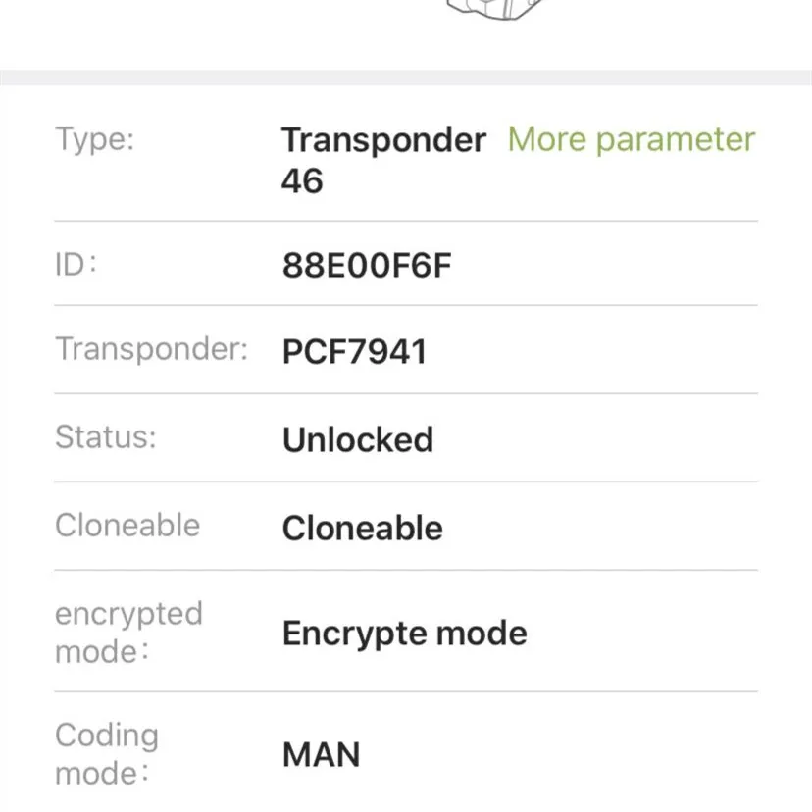This screenshot has width=812, height=812.
Task: Click 'mode:' beneath the word 'encrypted'
Action: (103, 652)
